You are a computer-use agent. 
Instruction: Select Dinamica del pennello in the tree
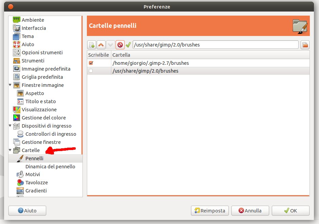point(50,166)
